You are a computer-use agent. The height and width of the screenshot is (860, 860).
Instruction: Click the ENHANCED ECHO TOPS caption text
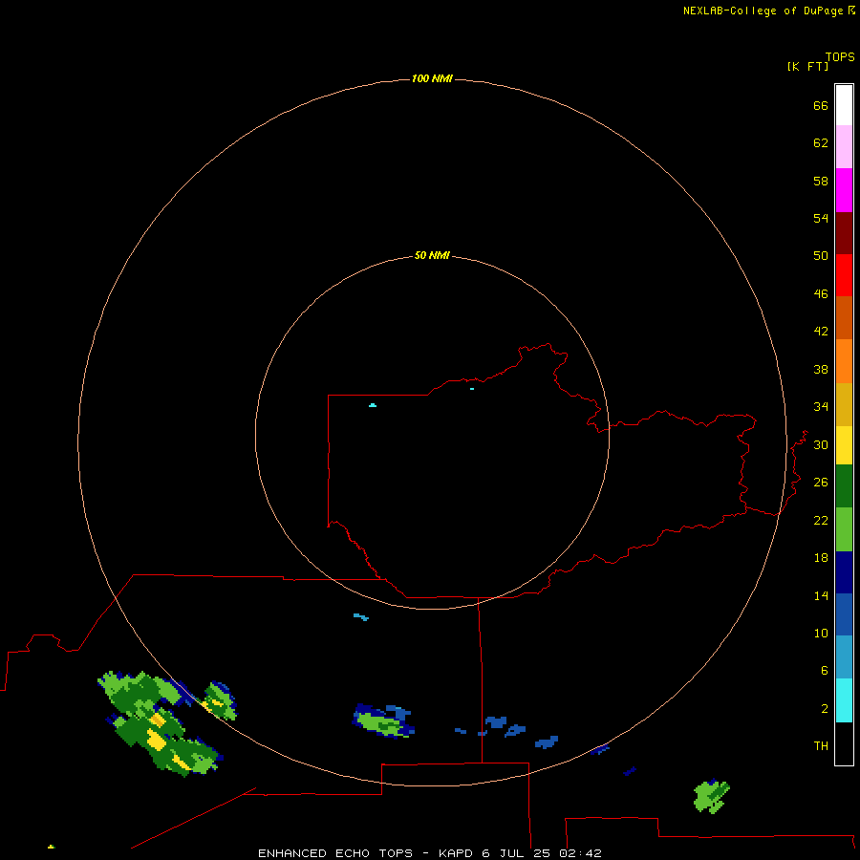click(x=335, y=853)
